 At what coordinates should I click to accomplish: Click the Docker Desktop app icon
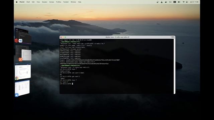point(17,95)
